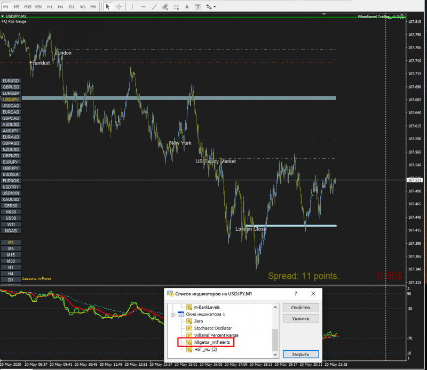The width and height of the screenshot is (427, 370).
Task: Switch chart symbol to EURAUD
Action: point(11,137)
